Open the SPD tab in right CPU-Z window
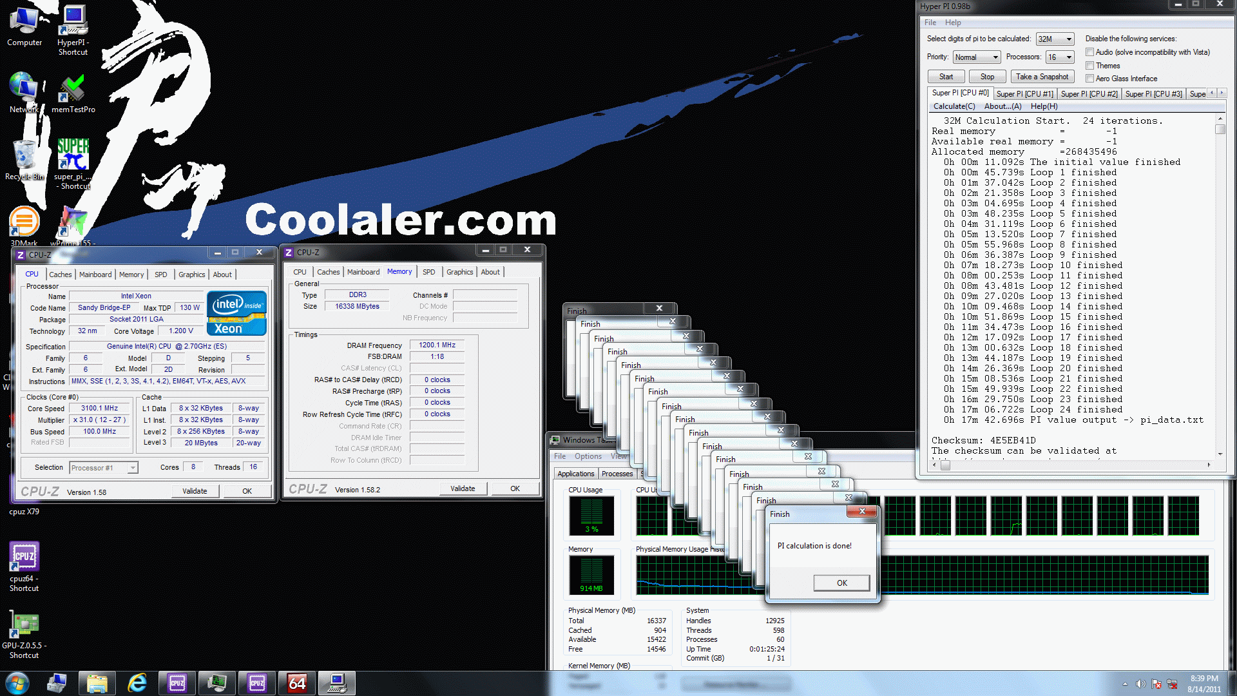The width and height of the screenshot is (1237, 696). 428,272
